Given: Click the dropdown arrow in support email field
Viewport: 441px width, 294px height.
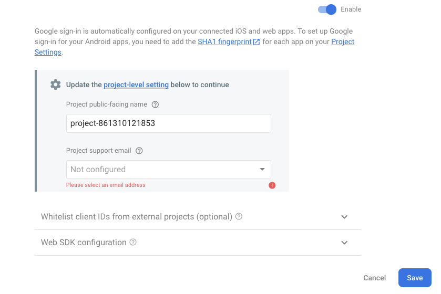Looking at the screenshot, I should (x=262, y=170).
